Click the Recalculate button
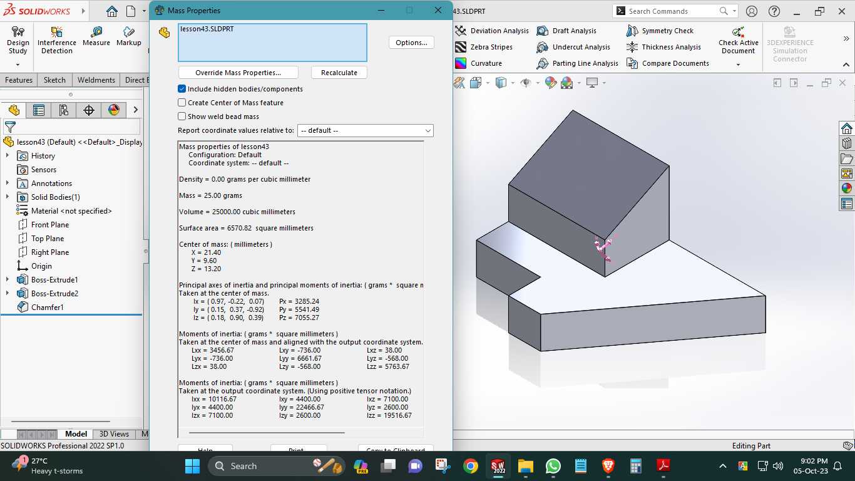 point(339,73)
